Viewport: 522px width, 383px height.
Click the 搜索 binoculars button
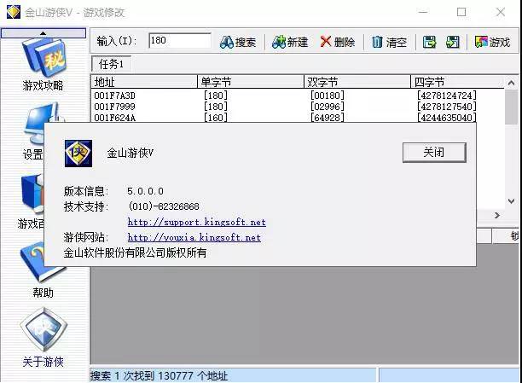[x=238, y=43]
